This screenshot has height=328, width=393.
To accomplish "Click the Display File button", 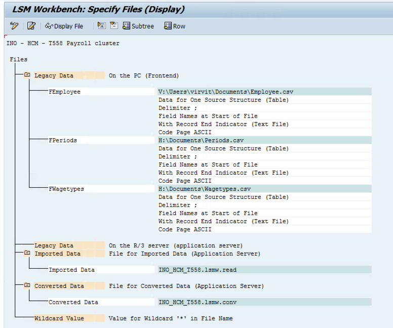I will coord(64,26).
